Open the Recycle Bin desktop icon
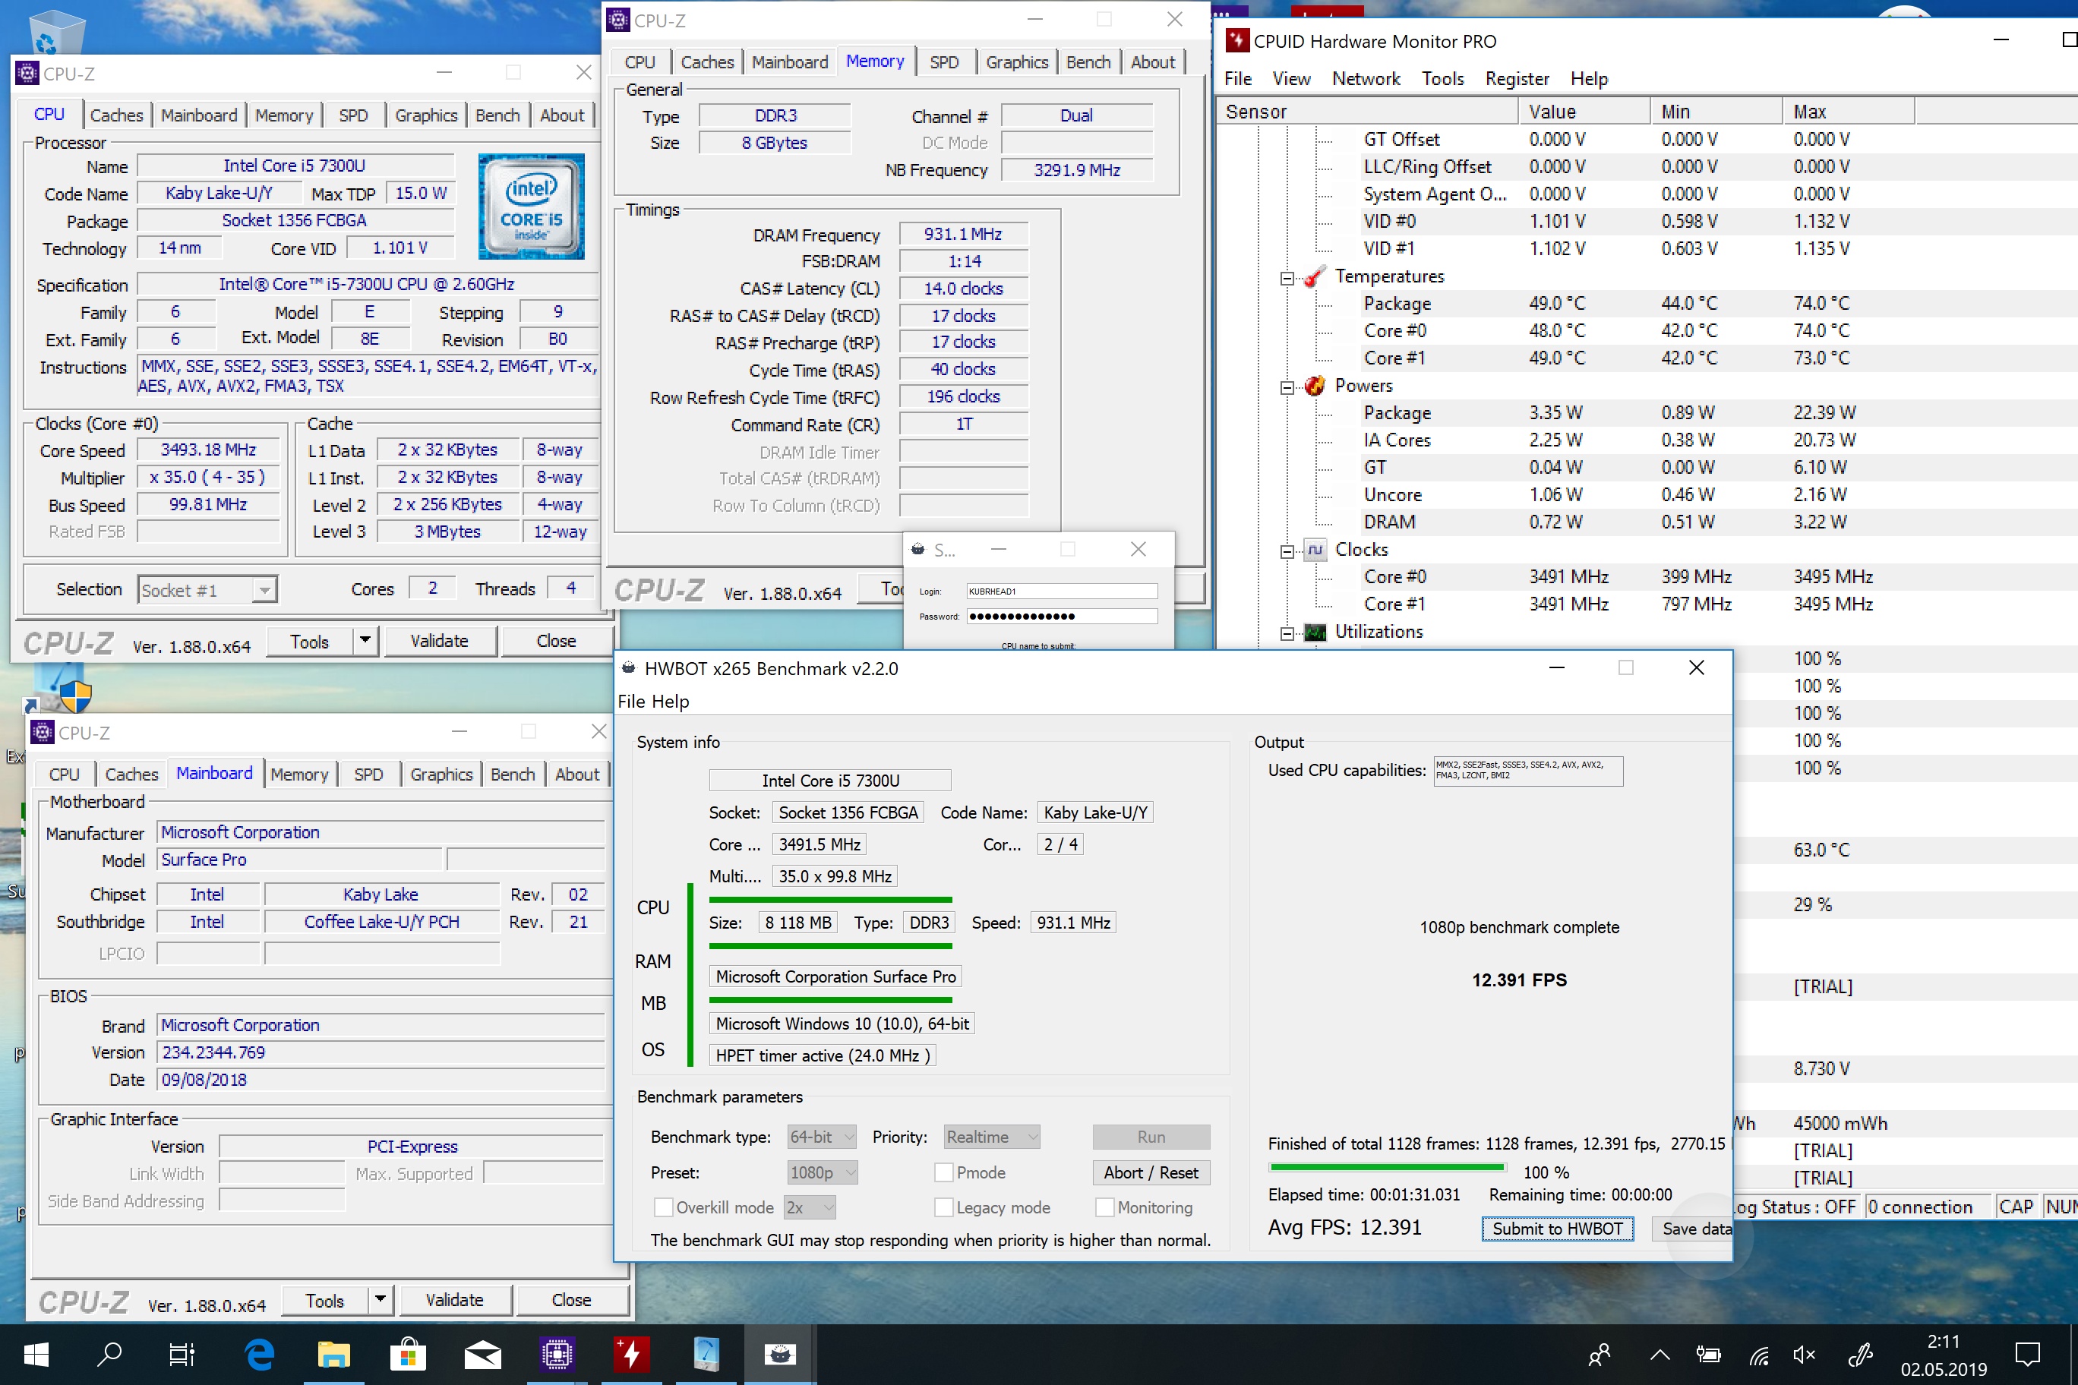 [58, 33]
